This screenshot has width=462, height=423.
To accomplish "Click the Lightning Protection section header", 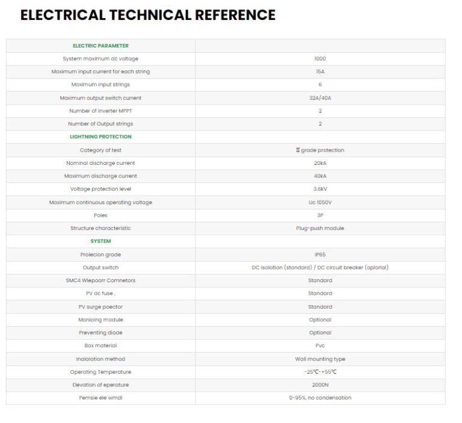I will pyautogui.click(x=100, y=137).
